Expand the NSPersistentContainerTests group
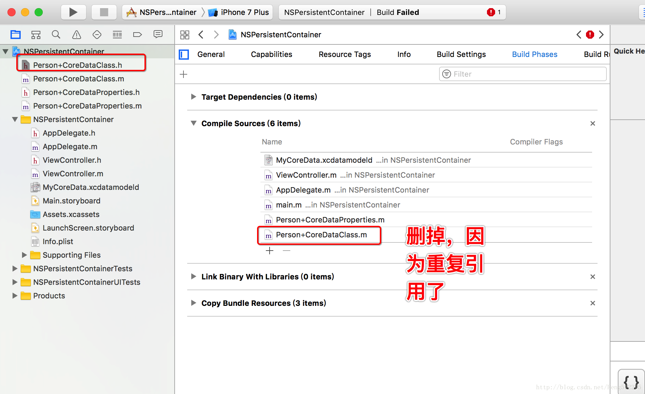 15,269
